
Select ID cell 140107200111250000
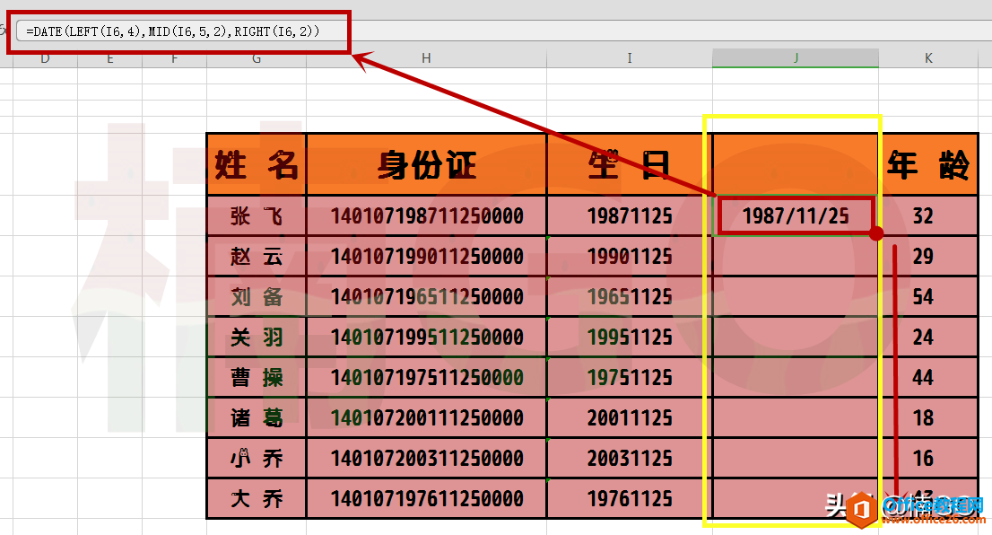tap(426, 418)
